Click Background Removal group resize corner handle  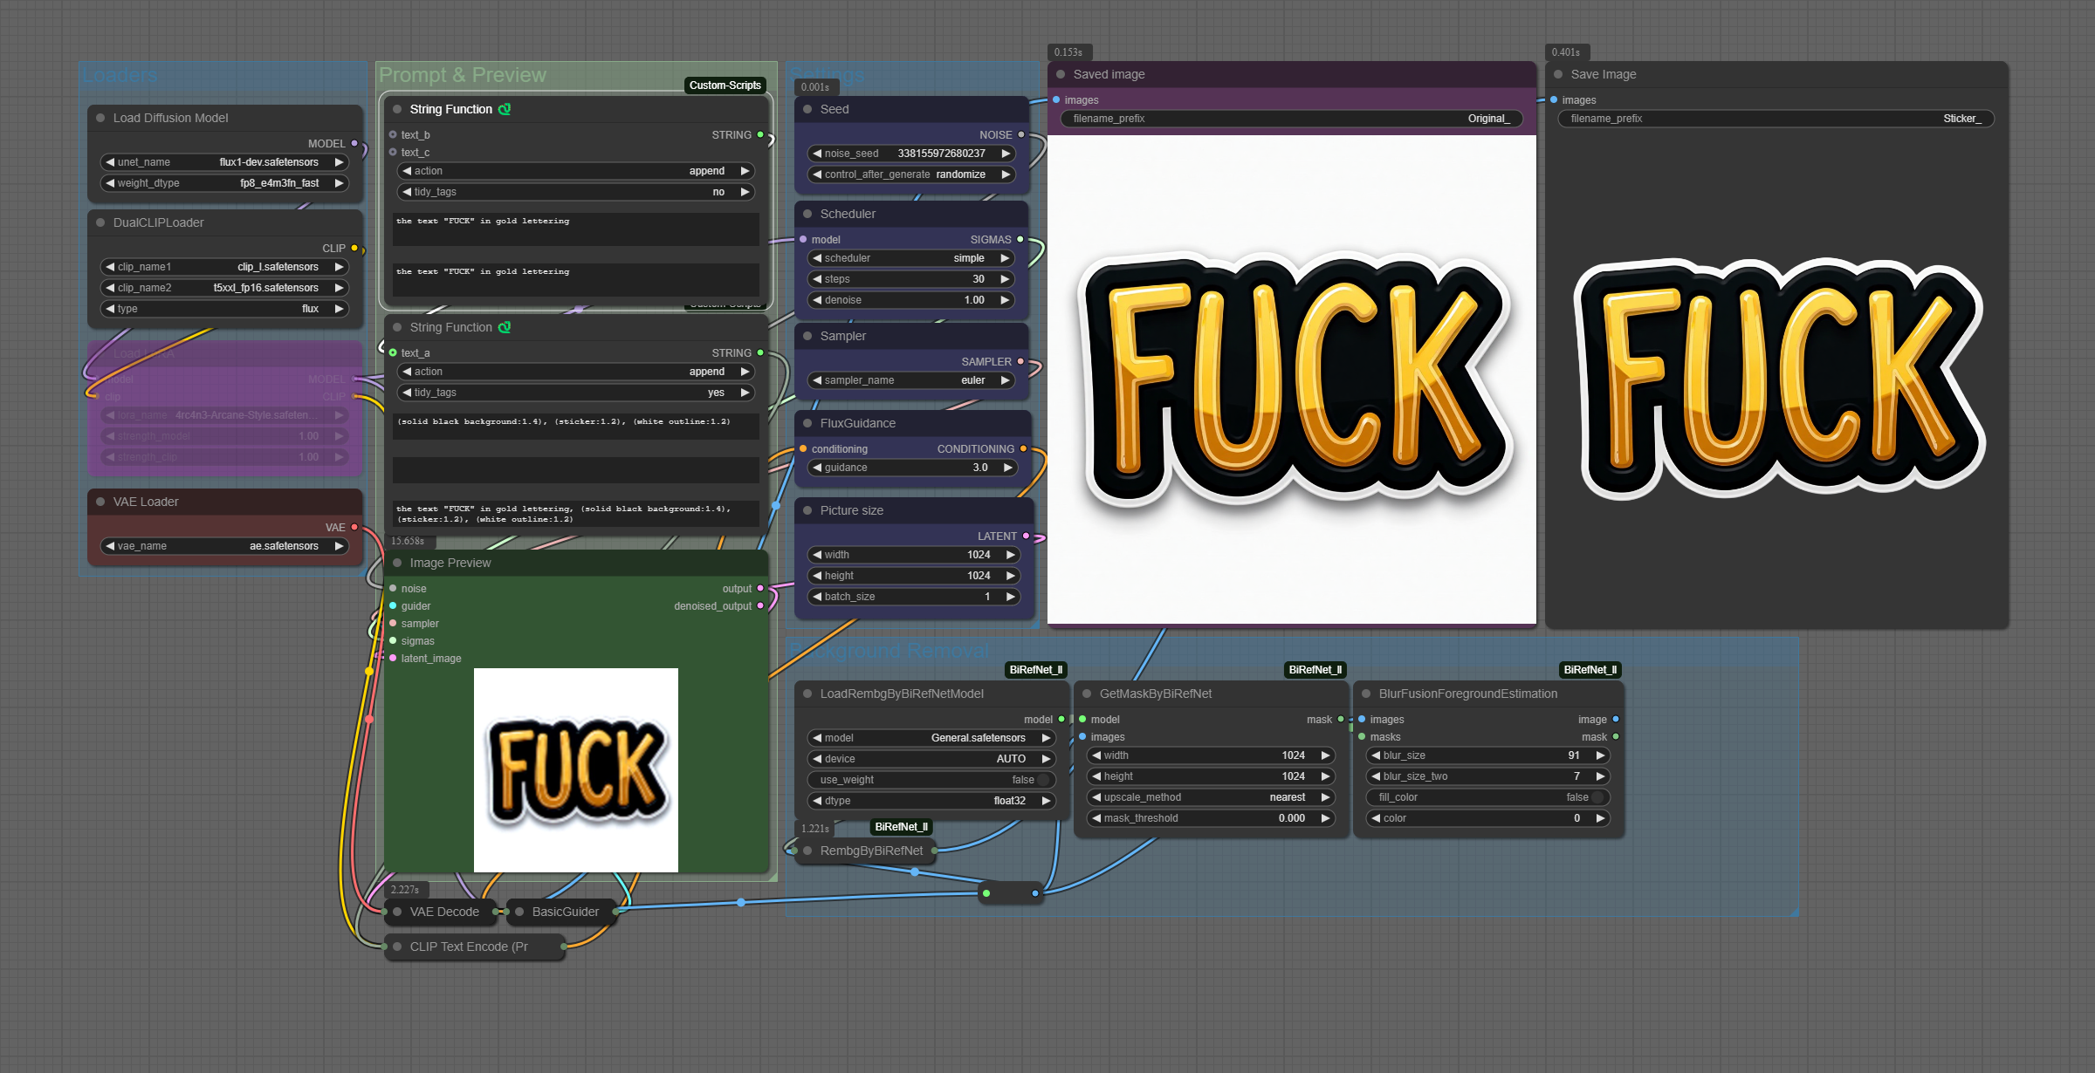1793,911
